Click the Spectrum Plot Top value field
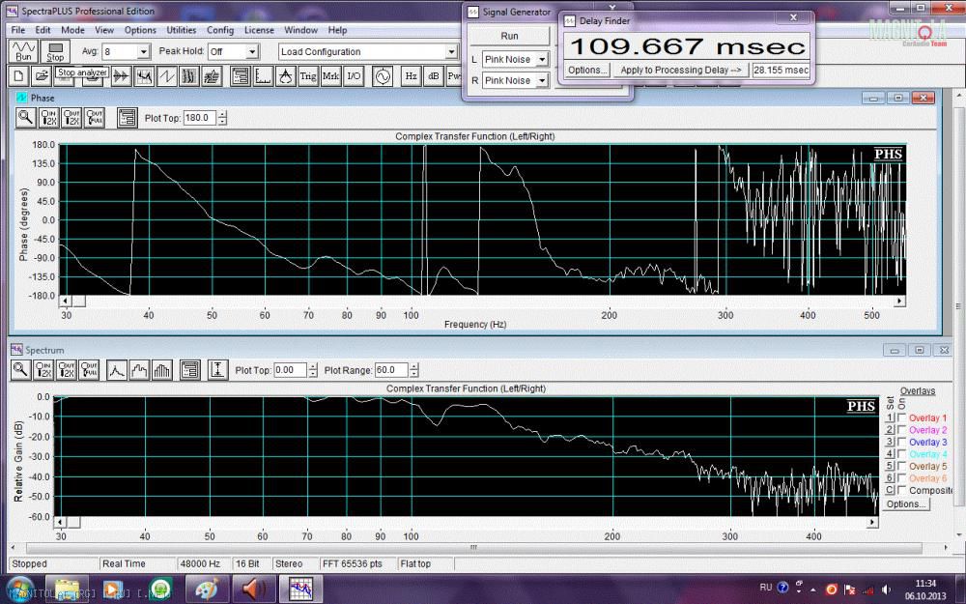 pyautogui.click(x=290, y=370)
